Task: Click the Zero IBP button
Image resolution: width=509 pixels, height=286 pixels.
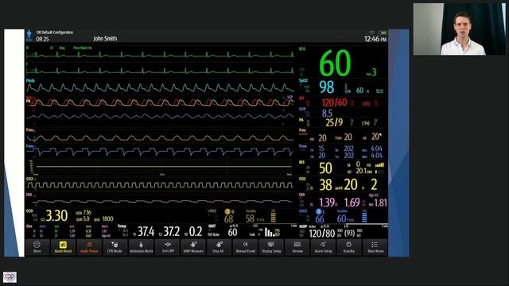Action: coord(168,247)
